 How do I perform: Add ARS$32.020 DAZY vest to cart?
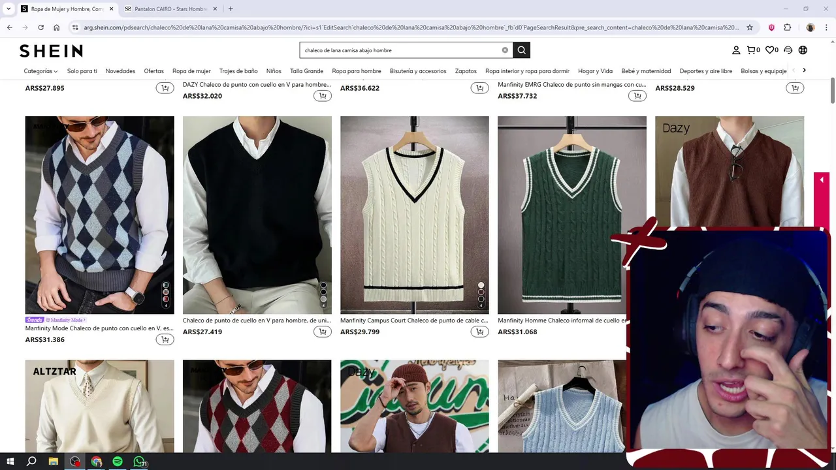point(322,96)
